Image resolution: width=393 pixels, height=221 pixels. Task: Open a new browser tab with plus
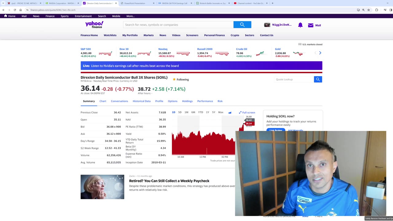click(272, 3)
